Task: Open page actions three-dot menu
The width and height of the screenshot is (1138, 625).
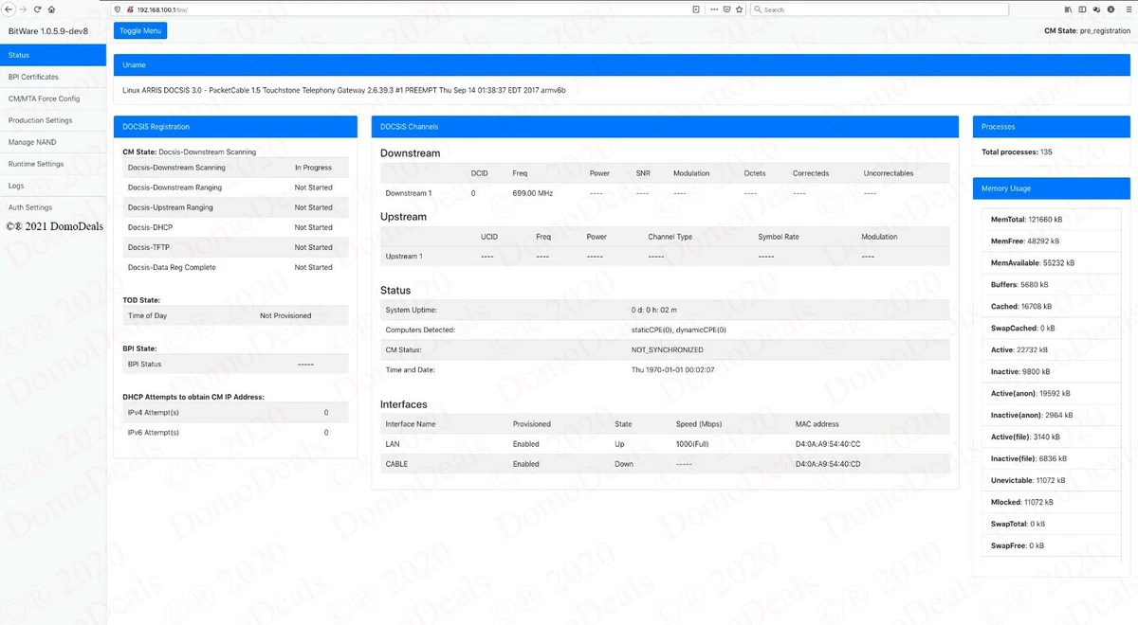Action: 713,9
